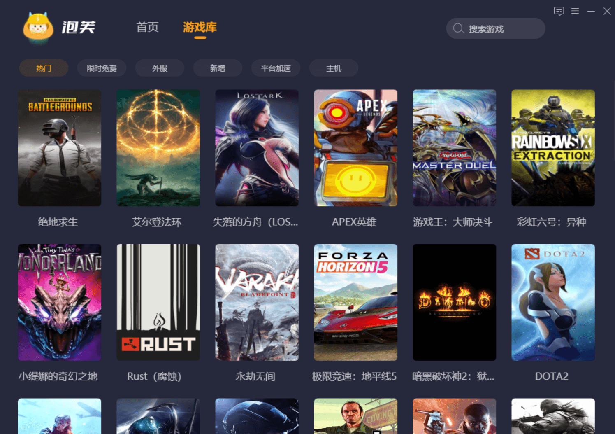Open the Lost Ark game cover
Screen dimensions: 615x434
[257, 148]
